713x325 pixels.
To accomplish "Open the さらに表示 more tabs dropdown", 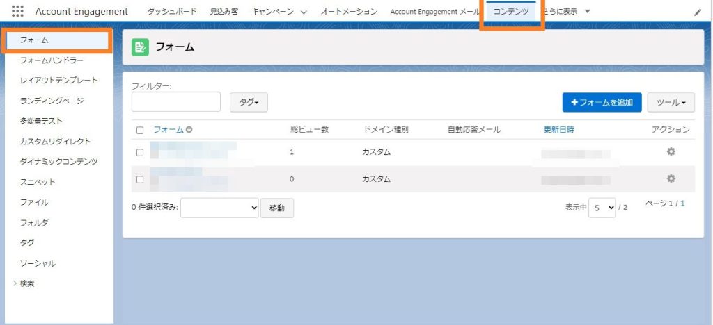I will [587, 11].
